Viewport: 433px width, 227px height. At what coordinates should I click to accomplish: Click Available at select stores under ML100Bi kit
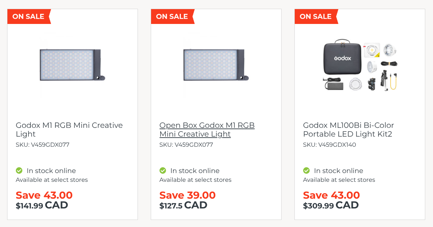[x=339, y=180]
